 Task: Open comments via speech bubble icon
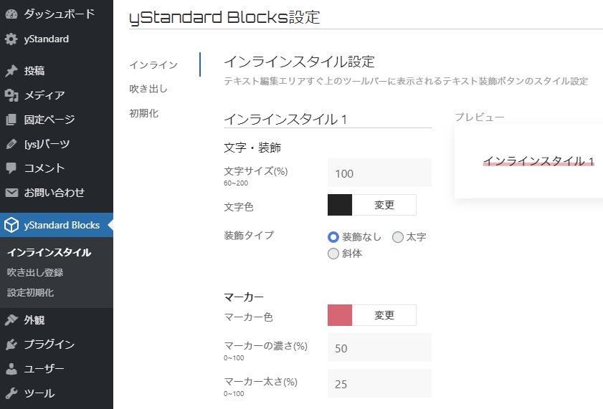point(11,168)
